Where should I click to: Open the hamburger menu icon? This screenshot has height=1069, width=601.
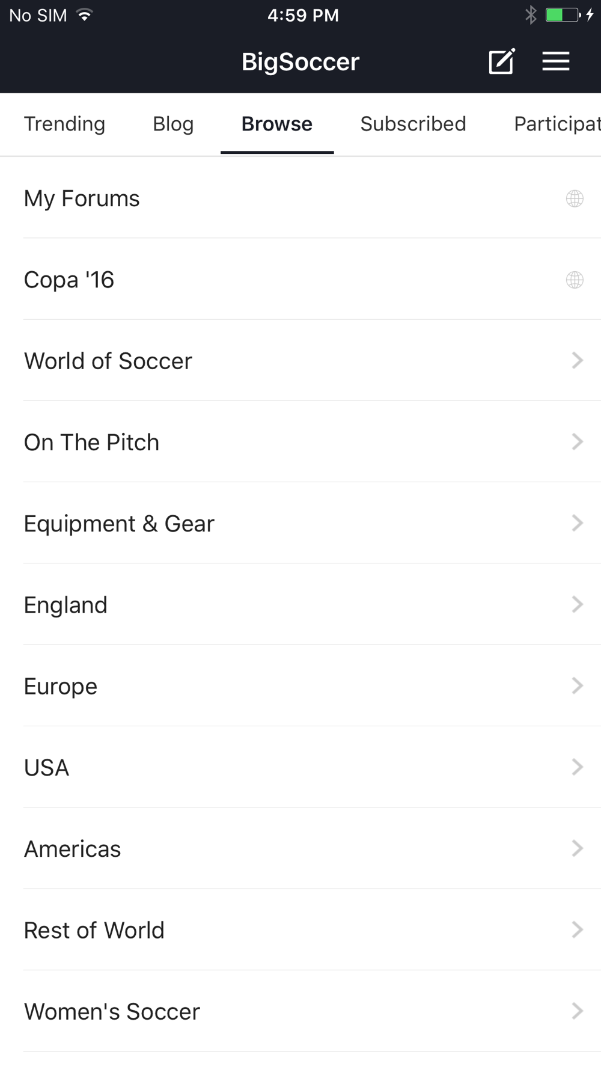click(556, 61)
